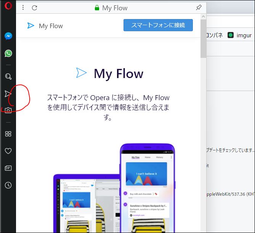Image resolution: width=255 pixels, height=233 pixels.
Task: Open the Opera main menu logo
Action: tap(8, 5)
